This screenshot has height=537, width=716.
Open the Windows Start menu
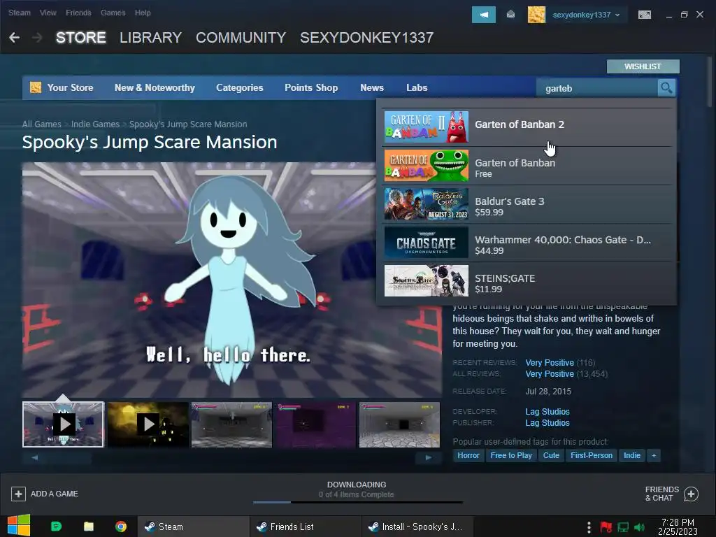tap(19, 526)
